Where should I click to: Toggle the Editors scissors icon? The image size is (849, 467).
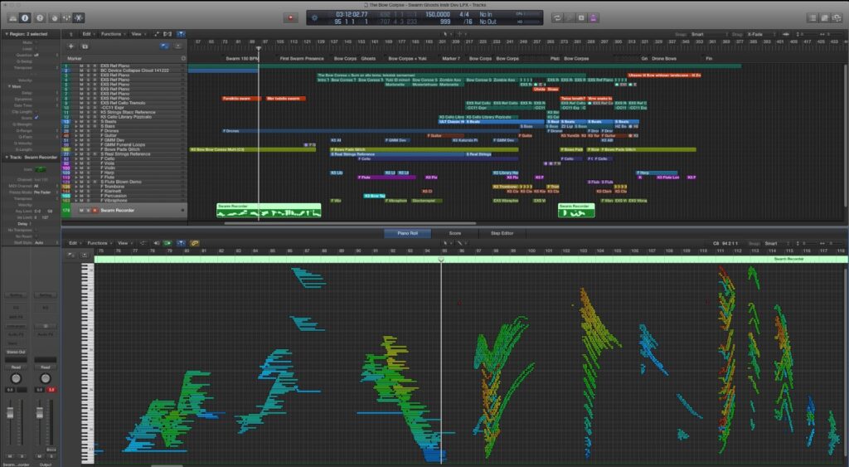point(79,18)
